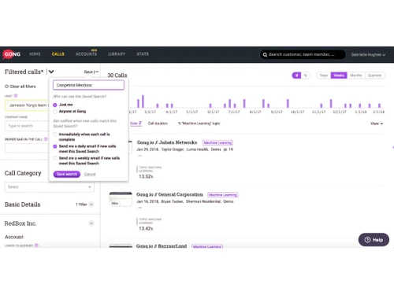This screenshot has height=295, width=394.
Task: Cancel the saved search dialog
Action: point(90,174)
